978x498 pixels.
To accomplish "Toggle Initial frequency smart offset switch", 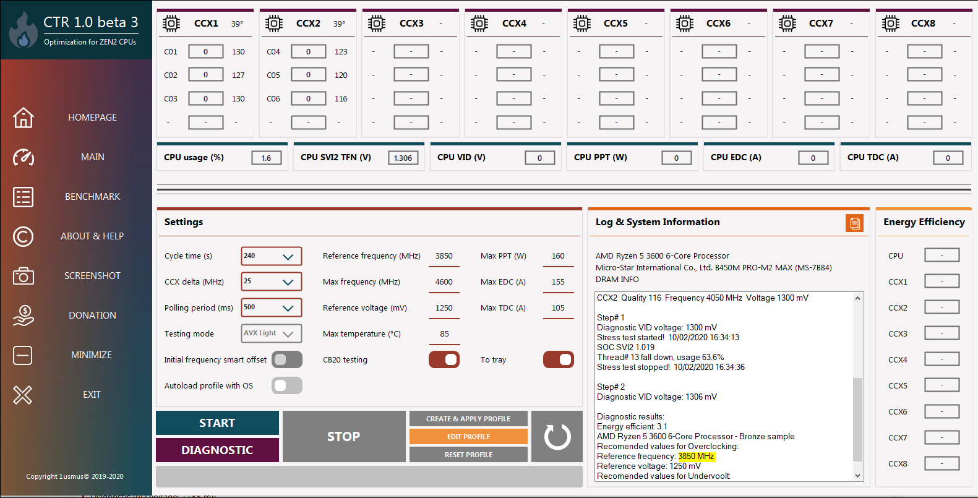I will click(x=287, y=359).
